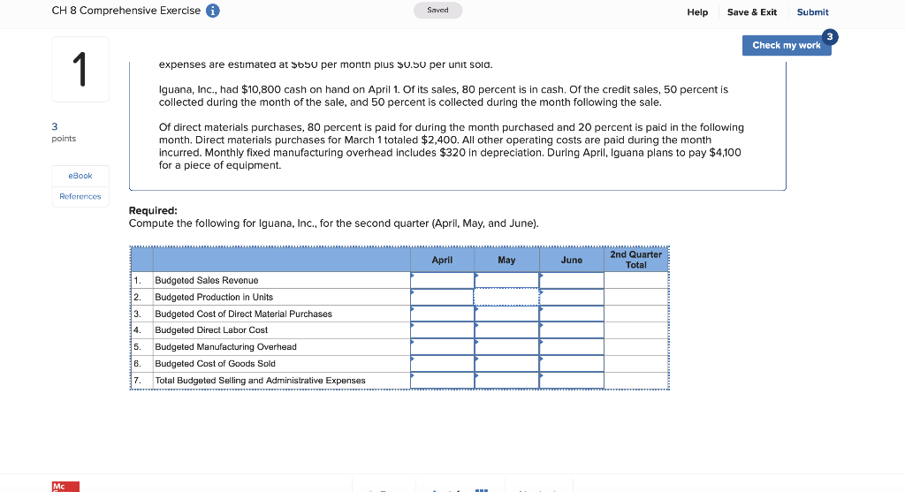Click the McGraw Hill logo
The width and height of the screenshot is (905, 492).
coord(65,487)
